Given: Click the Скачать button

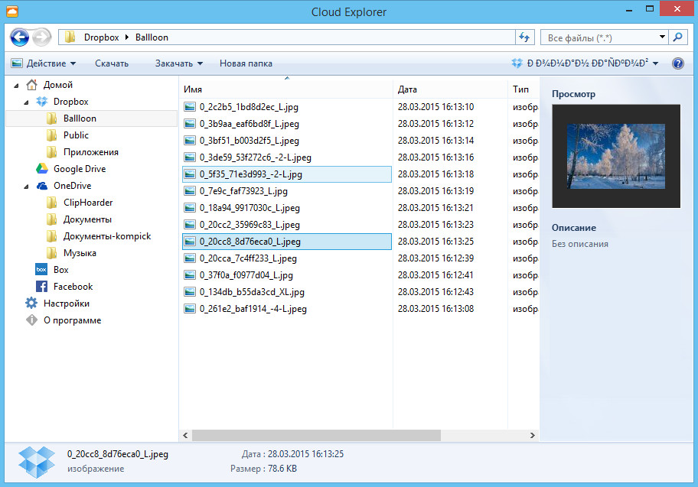Looking at the screenshot, I should coord(112,63).
